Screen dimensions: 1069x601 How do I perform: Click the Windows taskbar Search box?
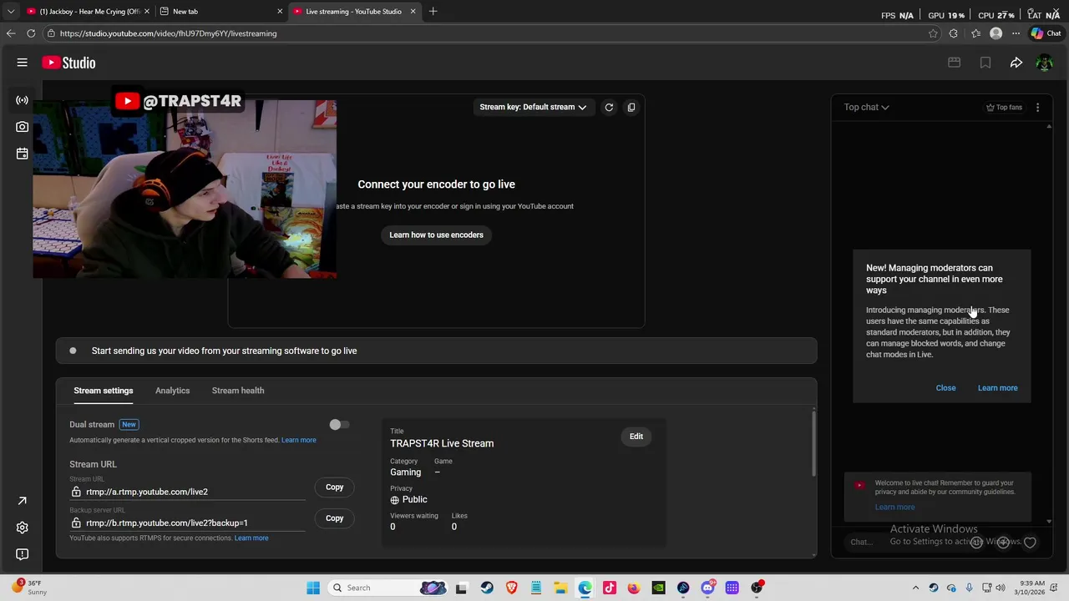386,588
